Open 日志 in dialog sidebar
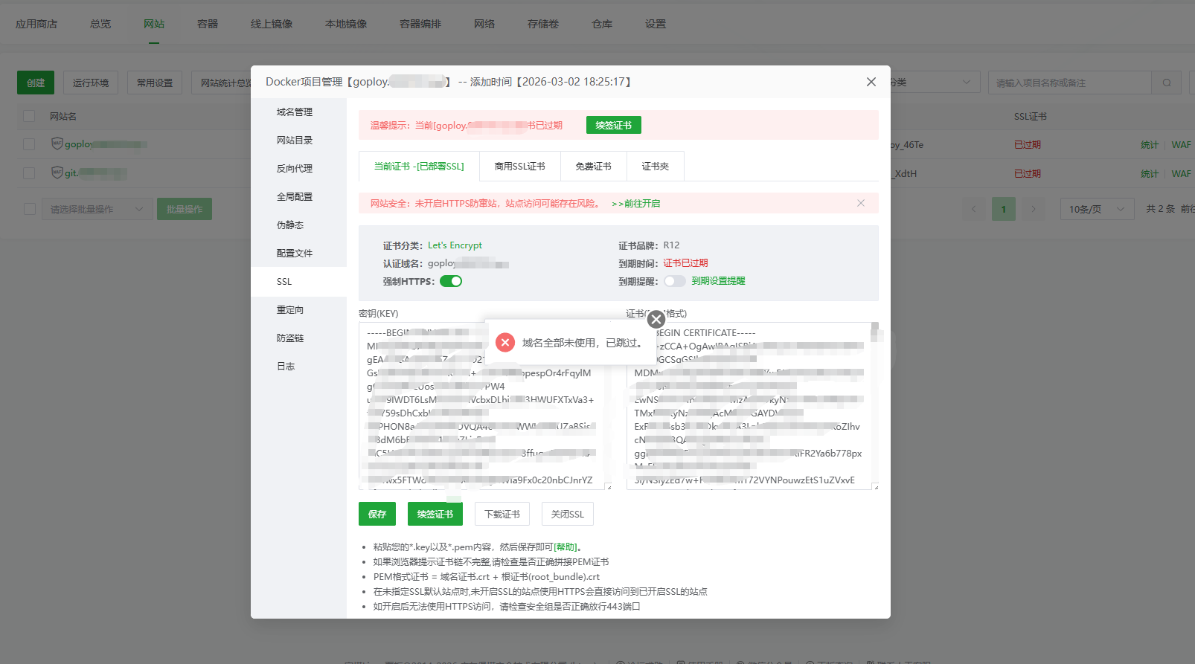 [x=298, y=367]
